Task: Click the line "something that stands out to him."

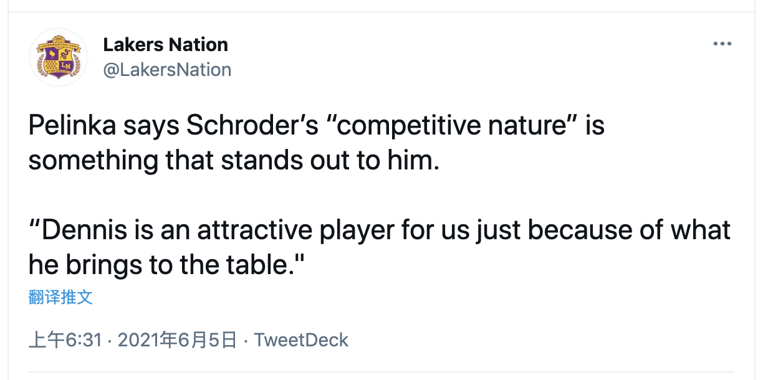Action: (x=234, y=161)
